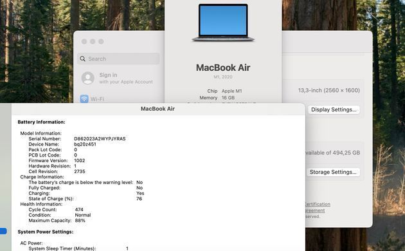Open the Certification link
The width and height of the screenshot is (405, 251).
tap(318, 204)
